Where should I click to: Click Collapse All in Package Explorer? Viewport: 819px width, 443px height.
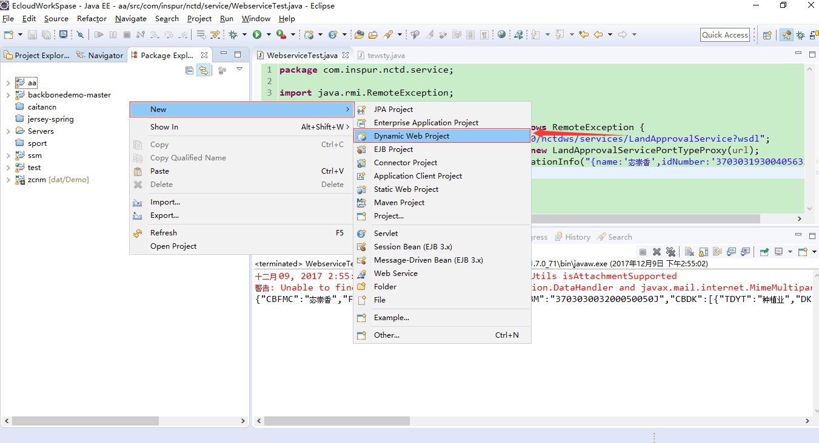190,70
